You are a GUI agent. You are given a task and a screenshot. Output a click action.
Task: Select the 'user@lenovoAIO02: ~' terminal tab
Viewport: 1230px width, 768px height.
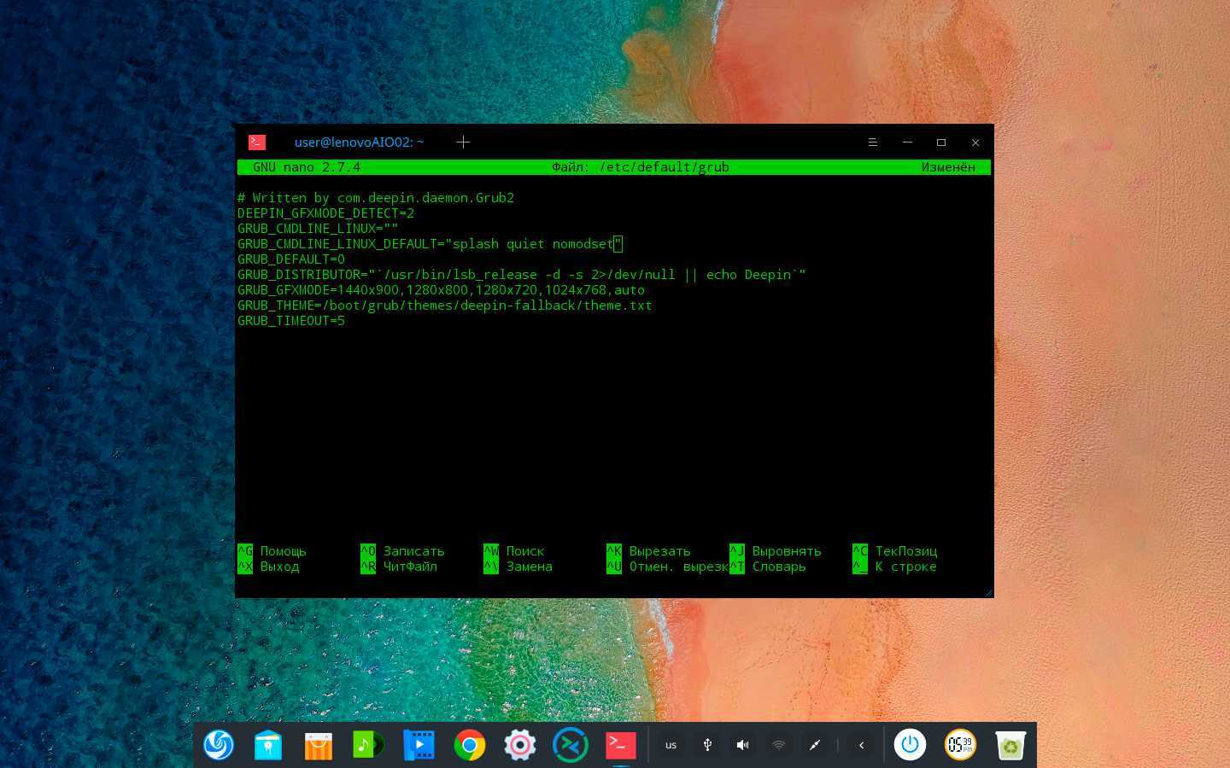pos(359,143)
